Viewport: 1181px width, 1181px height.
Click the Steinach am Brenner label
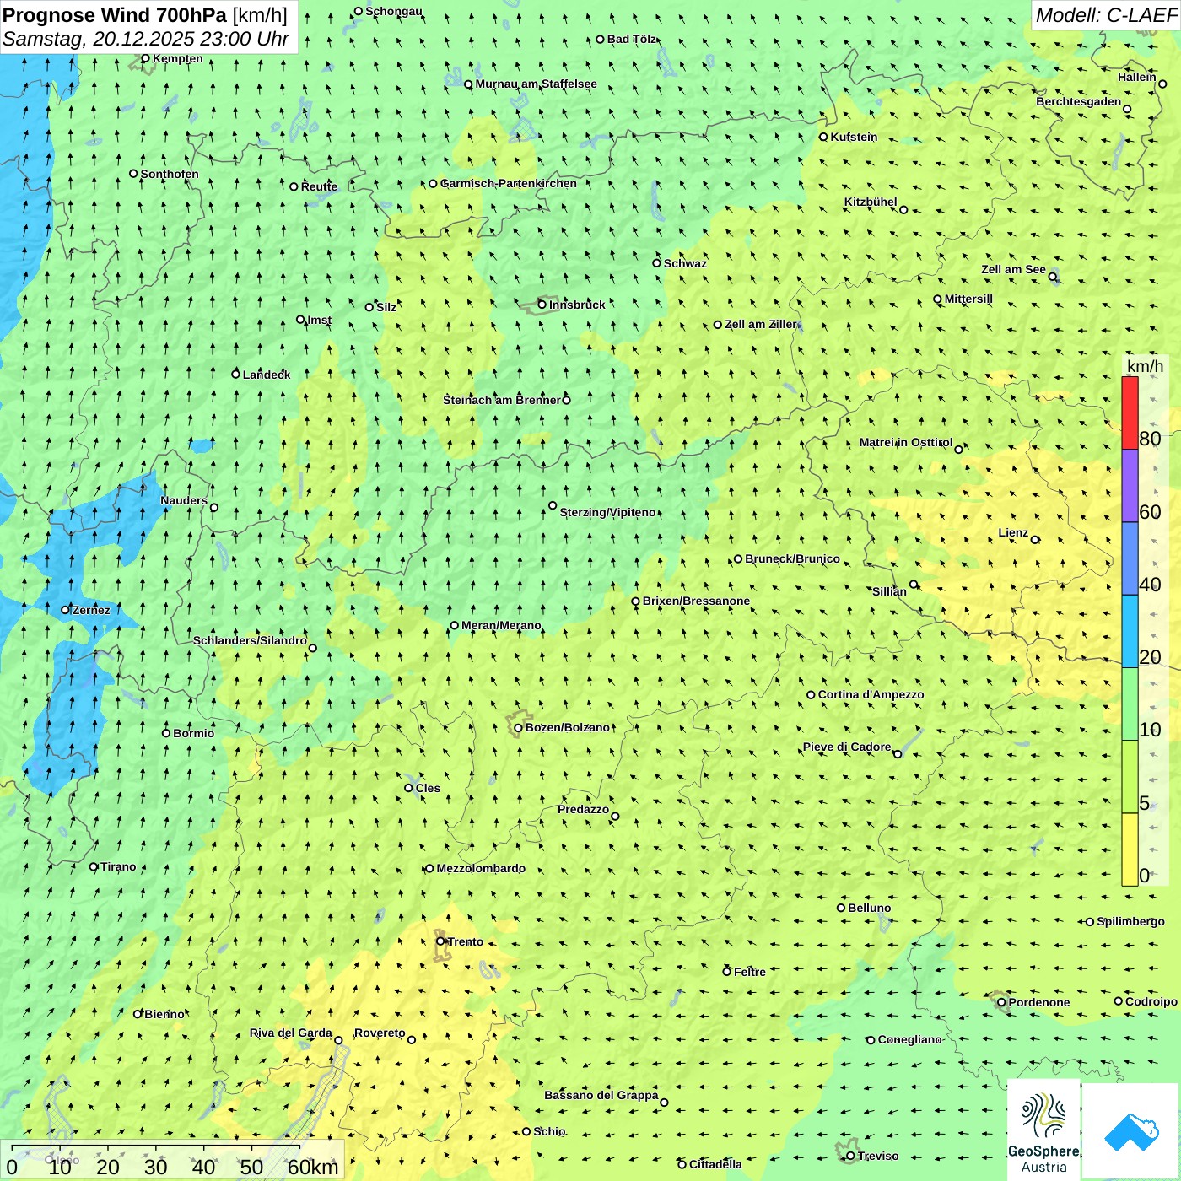pos(501,400)
